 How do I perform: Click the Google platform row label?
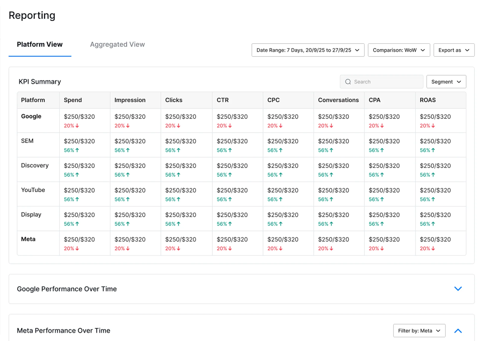tap(31, 116)
